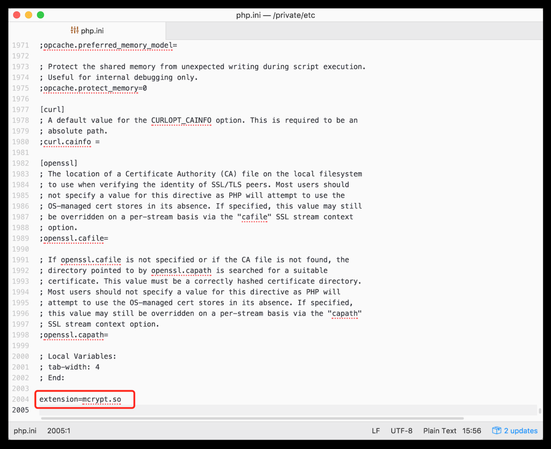
Task: Click line number 2005 in gutter
Action: click(20, 410)
